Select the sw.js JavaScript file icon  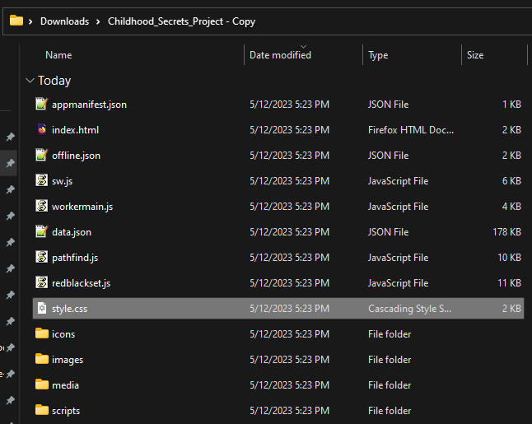(42, 181)
